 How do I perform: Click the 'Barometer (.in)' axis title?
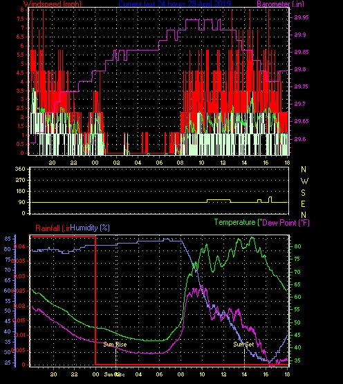click(x=280, y=3)
